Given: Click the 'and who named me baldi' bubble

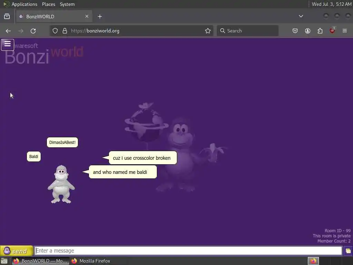Looking at the screenshot, I should tap(123, 172).
